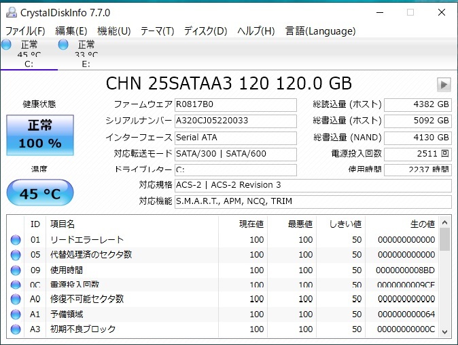458x345 pixels.
Task: Click the 生の値 column header
Action: [x=402, y=224]
